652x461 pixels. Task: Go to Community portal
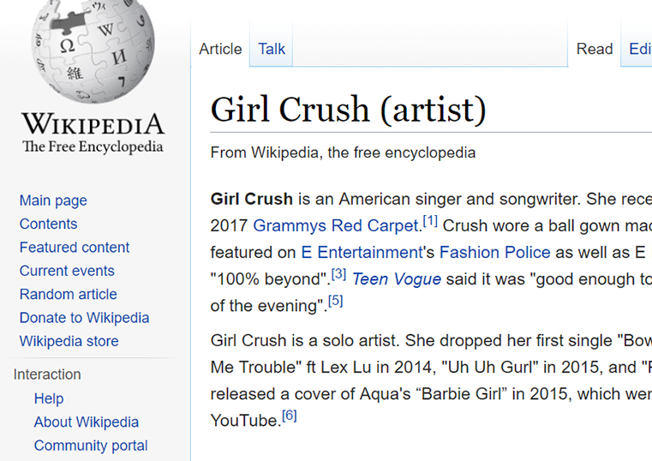[91, 446]
